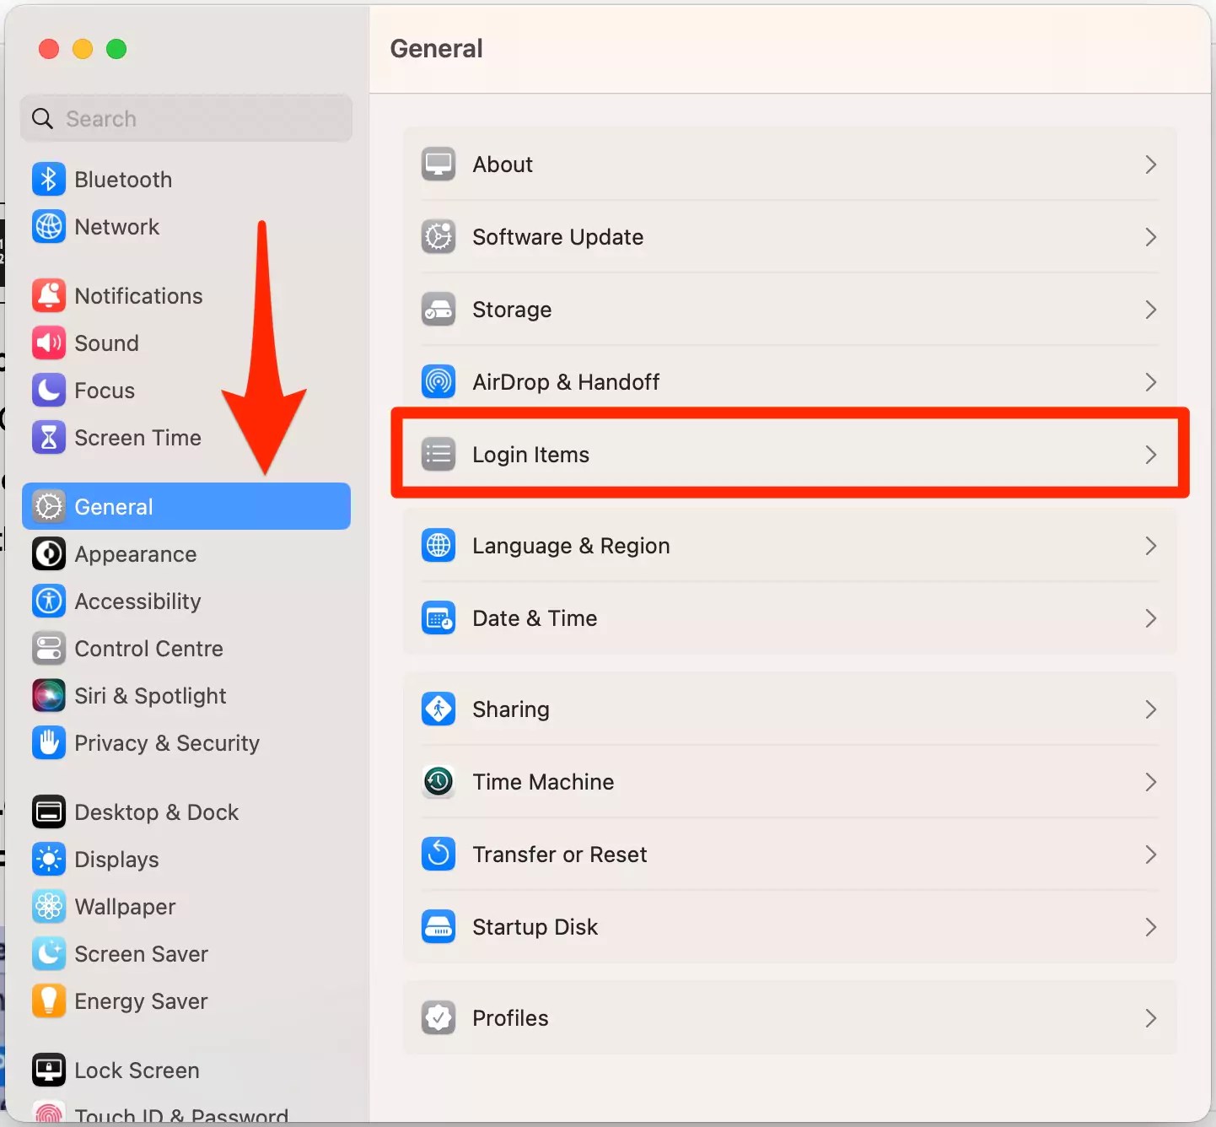Open Transfer or Reset options

[560, 854]
